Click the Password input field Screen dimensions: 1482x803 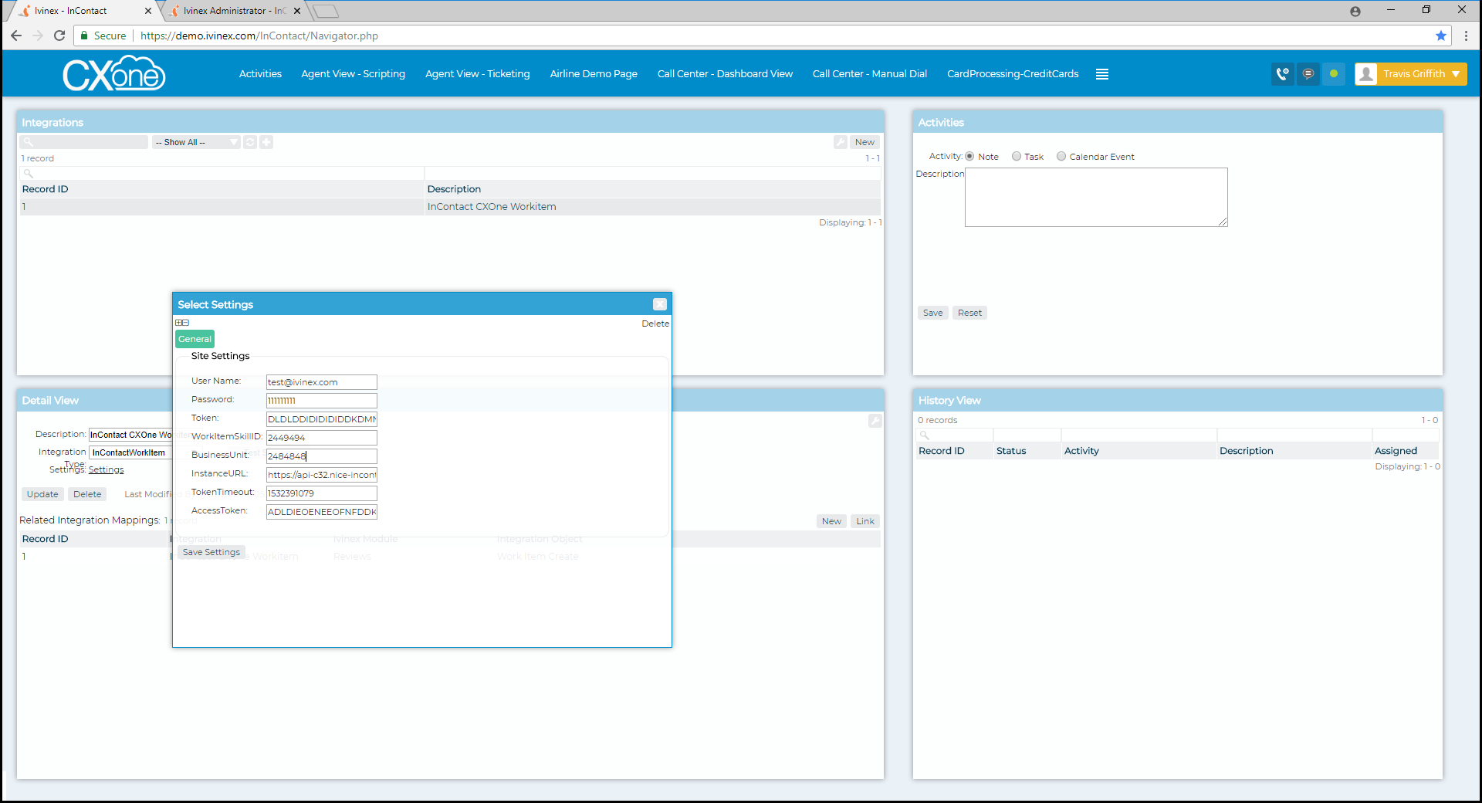(321, 401)
